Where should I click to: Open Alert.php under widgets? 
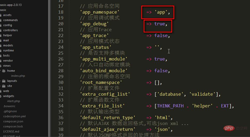click(x=13, y=101)
